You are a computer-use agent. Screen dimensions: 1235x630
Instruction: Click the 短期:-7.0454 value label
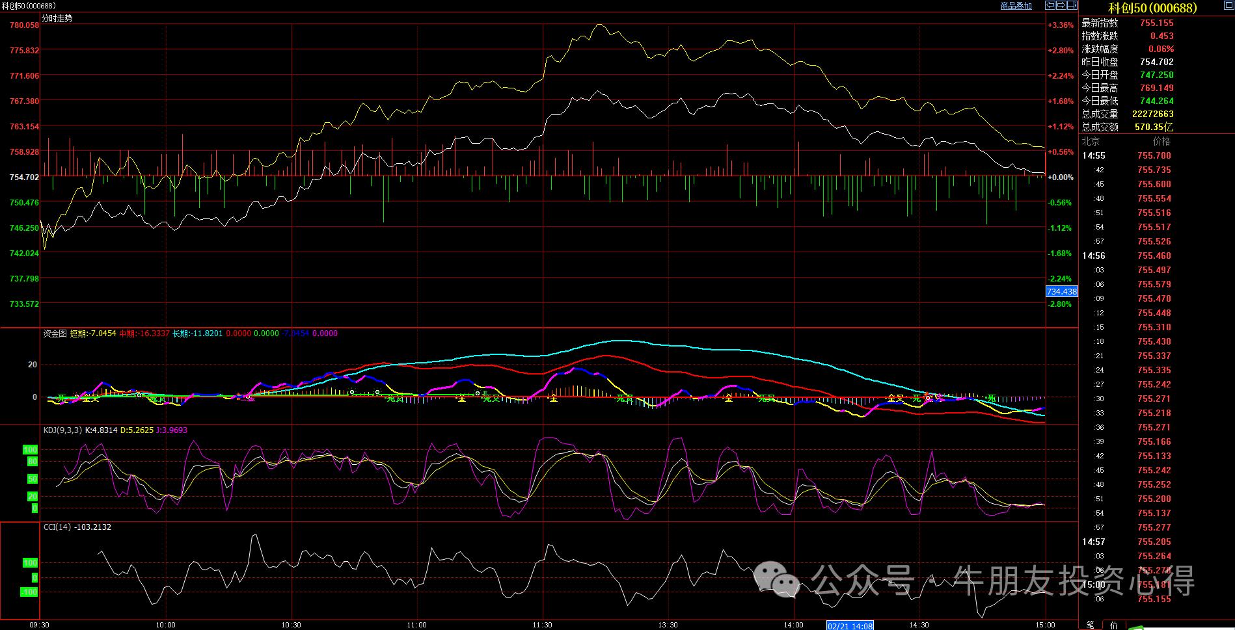click(x=93, y=334)
